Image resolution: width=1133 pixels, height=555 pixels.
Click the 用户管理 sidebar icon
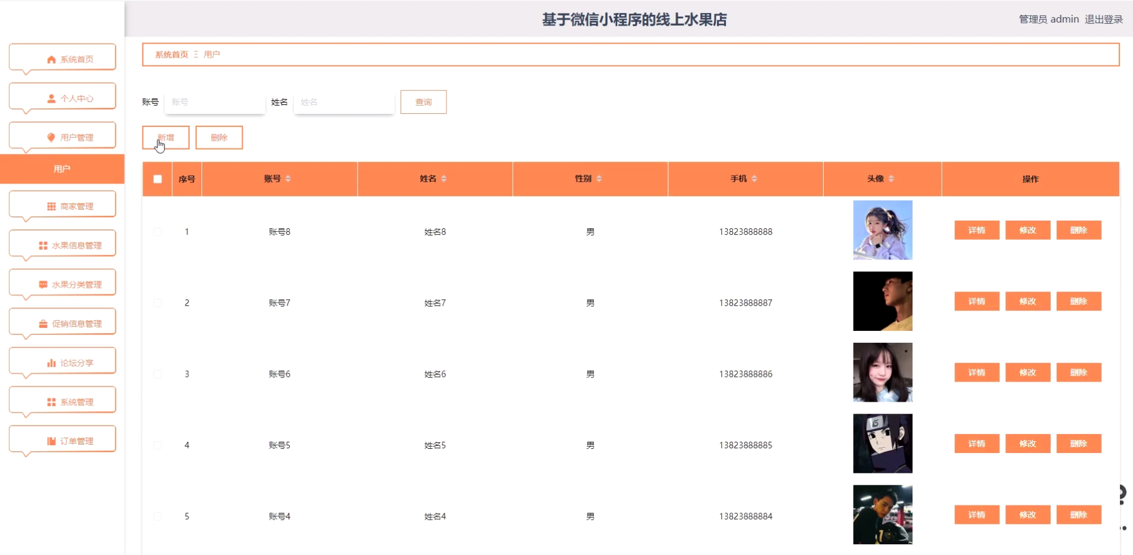pos(51,138)
